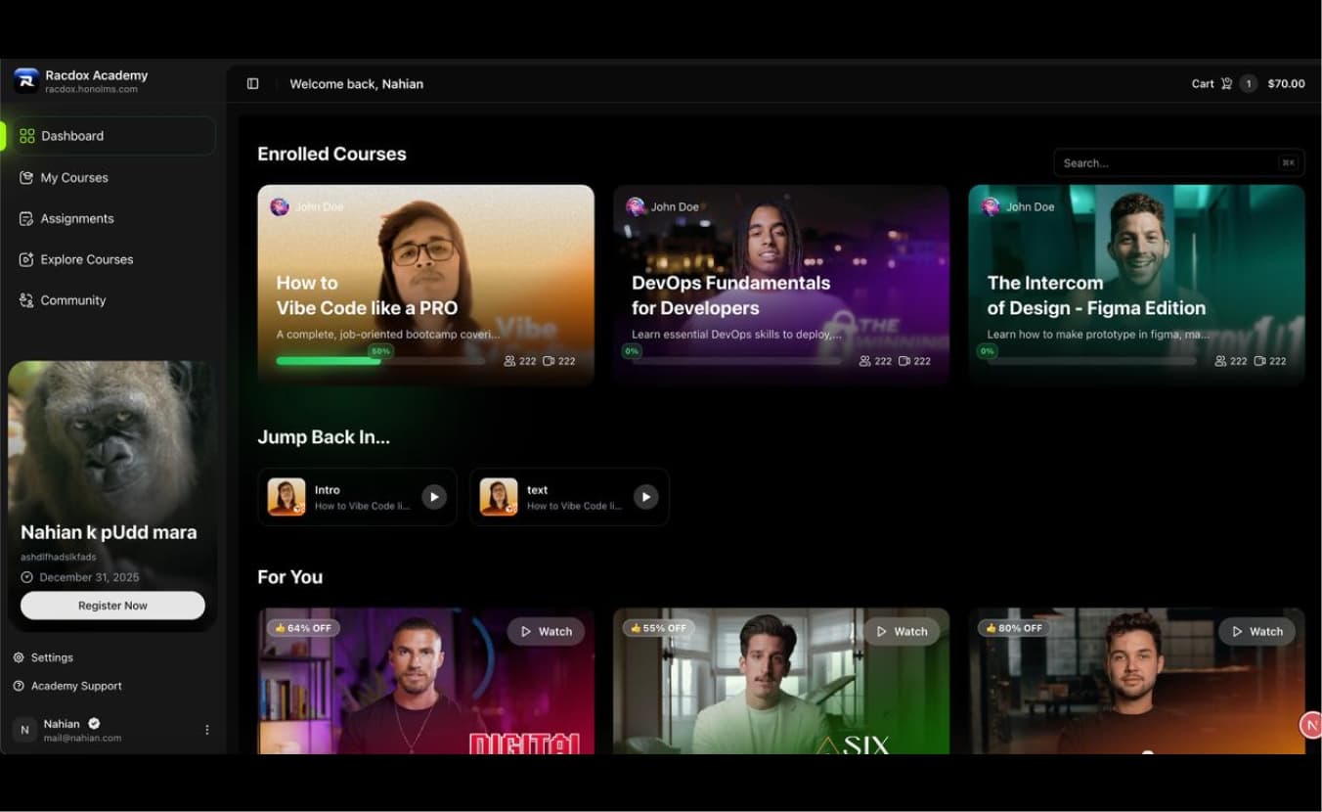Toggle the sidebar collapse control
The height and width of the screenshot is (812, 1322).
[x=252, y=83]
